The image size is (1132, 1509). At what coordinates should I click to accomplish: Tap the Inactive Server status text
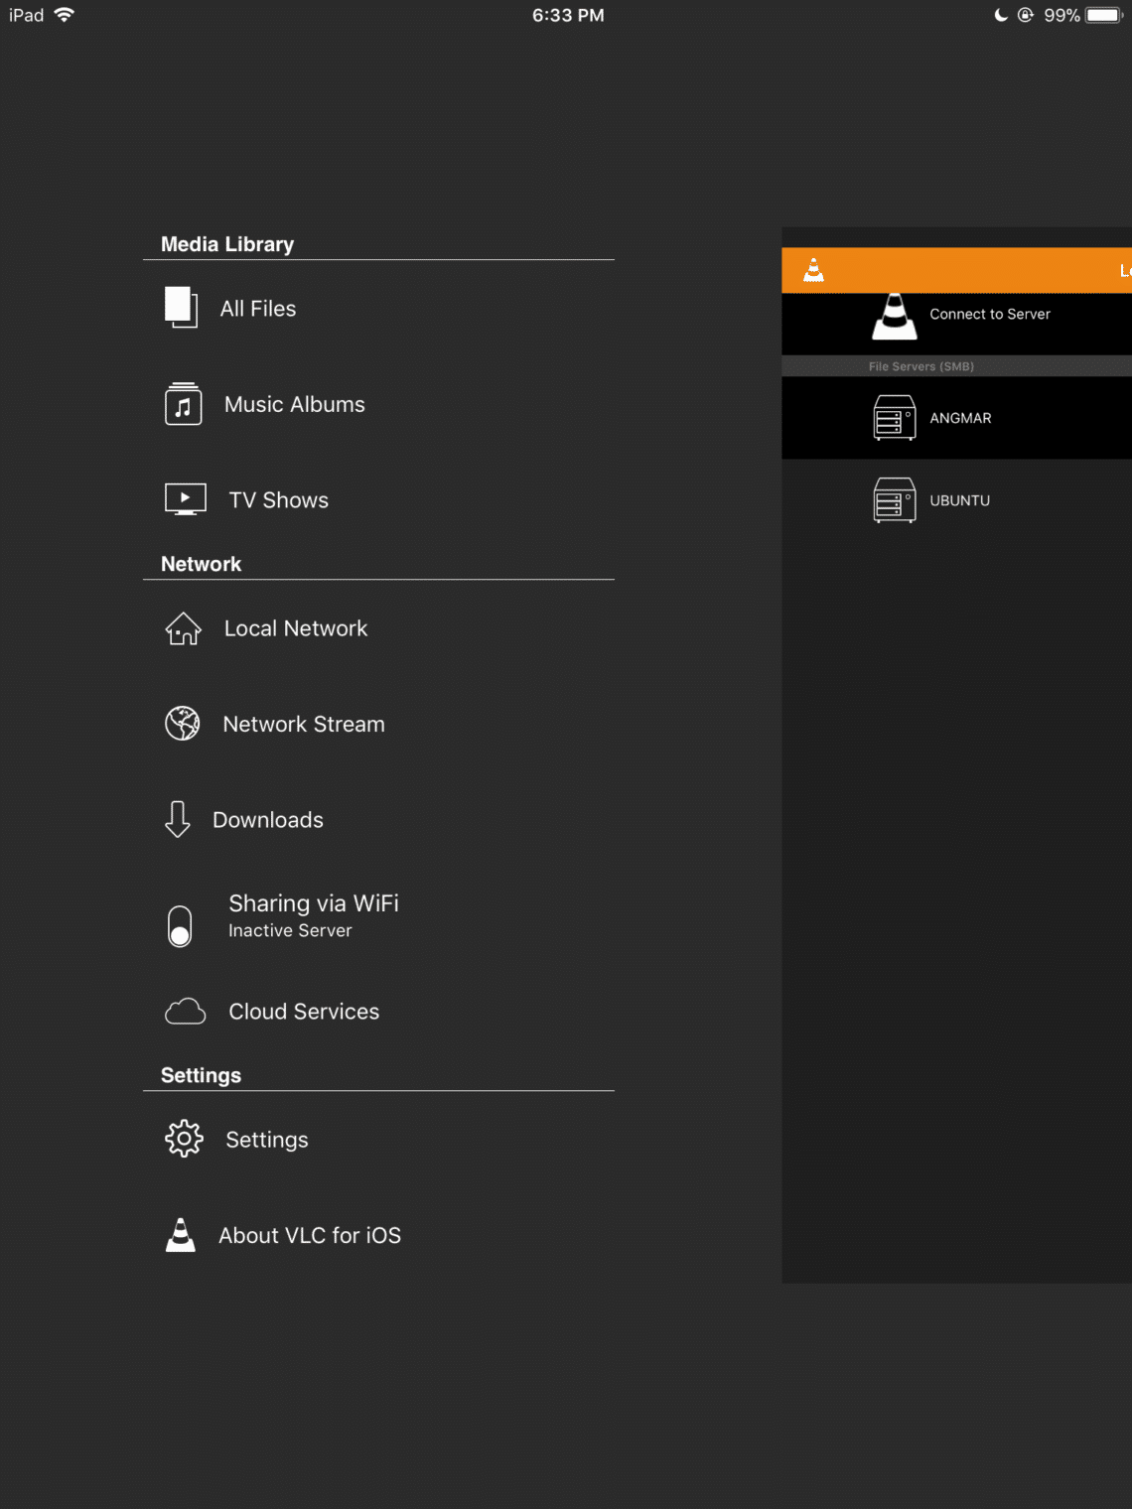pyautogui.click(x=290, y=930)
